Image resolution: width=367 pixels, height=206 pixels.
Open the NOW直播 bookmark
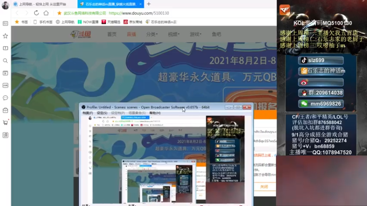pos(88,22)
